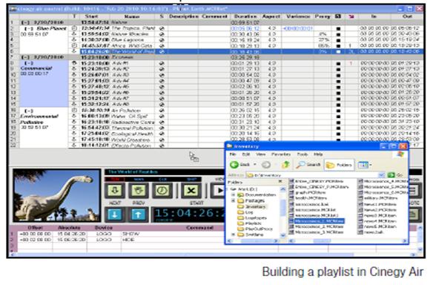
Task: Click the blue NEXT down-arrow button
Action: (115, 214)
